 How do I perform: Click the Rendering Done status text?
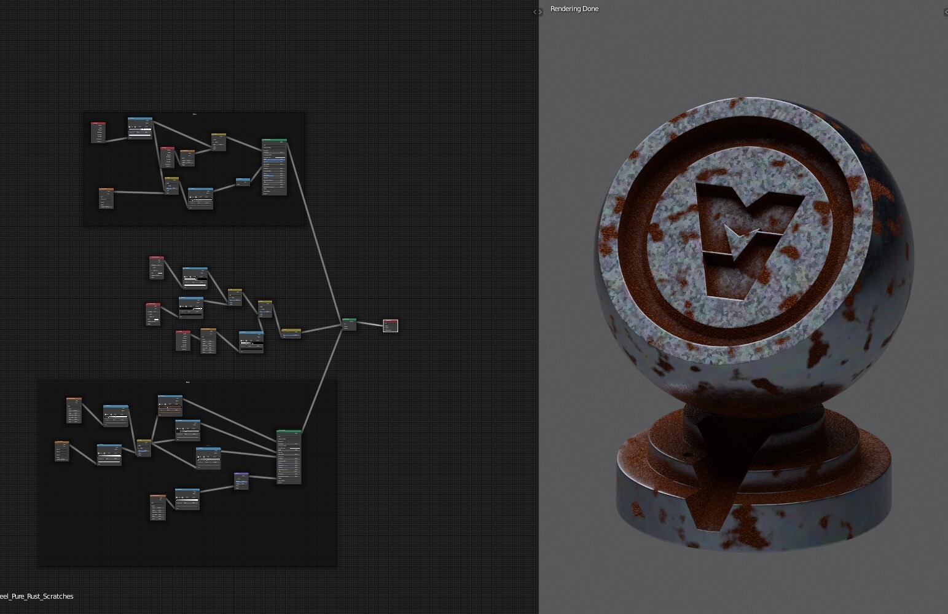tap(574, 9)
